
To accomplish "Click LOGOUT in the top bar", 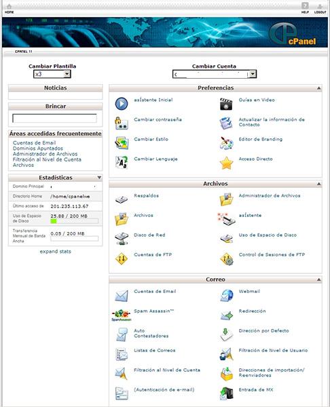I will pyautogui.click(x=320, y=9).
